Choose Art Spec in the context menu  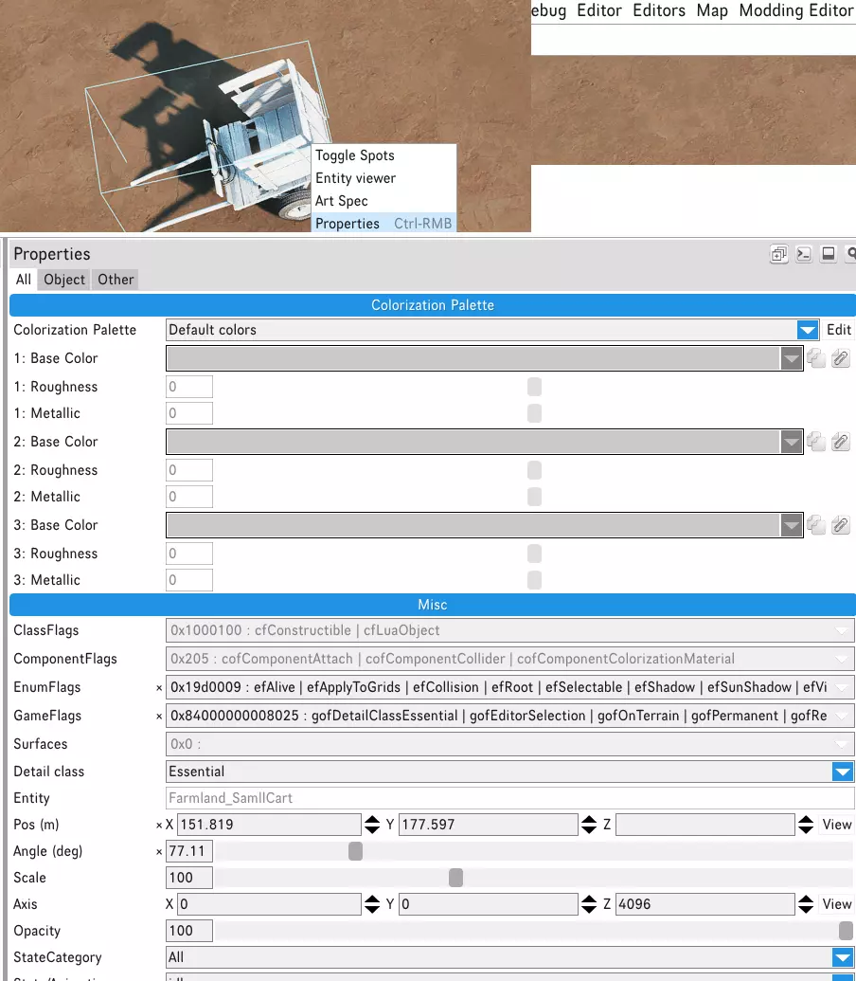coord(383,201)
